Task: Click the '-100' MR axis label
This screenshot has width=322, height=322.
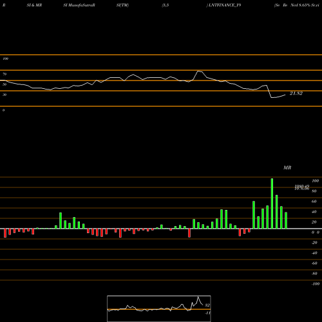Action: [x=316, y=284]
